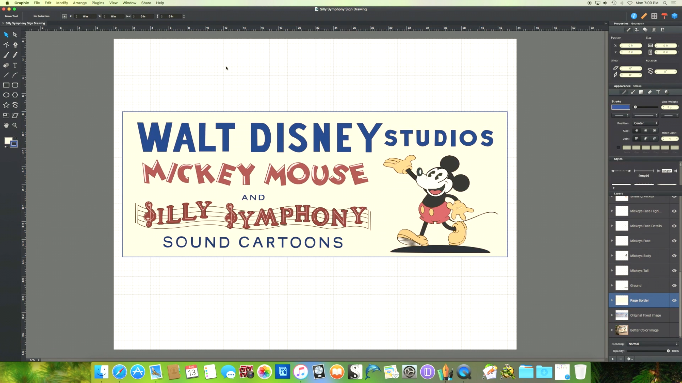Image resolution: width=682 pixels, height=383 pixels.
Task: Select the Silly Symphony Sign Drawing document tab
Action: click(x=25, y=23)
